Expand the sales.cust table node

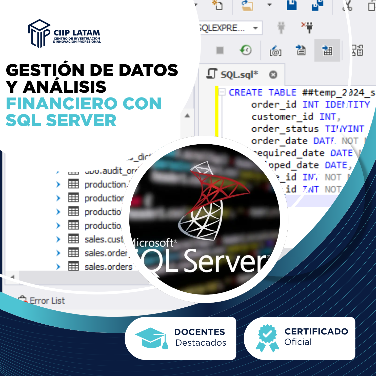pyautogui.click(x=58, y=239)
